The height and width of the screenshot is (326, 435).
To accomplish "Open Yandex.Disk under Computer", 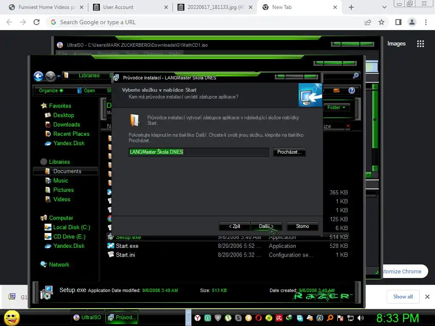I will click(69, 246).
